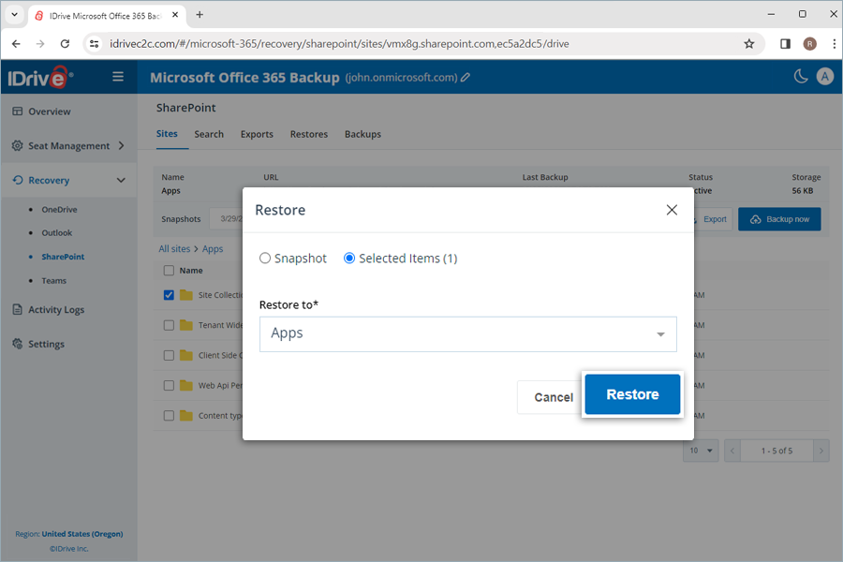This screenshot has width=843, height=562.
Task: Go to previous page arrow
Action: coord(732,451)
